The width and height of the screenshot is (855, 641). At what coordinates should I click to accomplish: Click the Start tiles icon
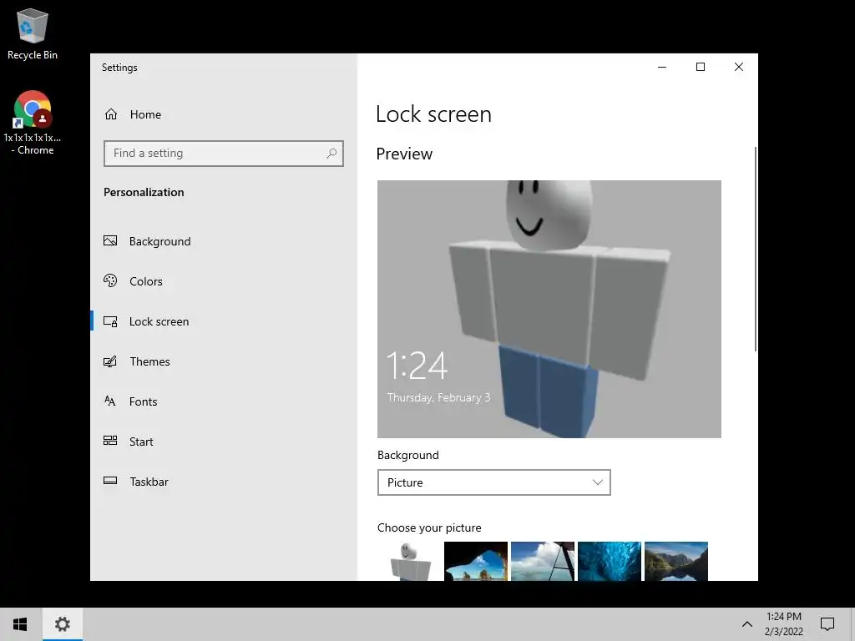[110, 441]
